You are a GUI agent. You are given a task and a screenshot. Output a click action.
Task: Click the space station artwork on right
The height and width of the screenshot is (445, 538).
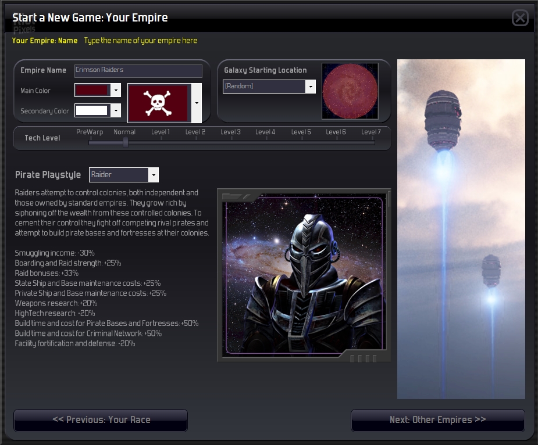[x=461, y=229]
